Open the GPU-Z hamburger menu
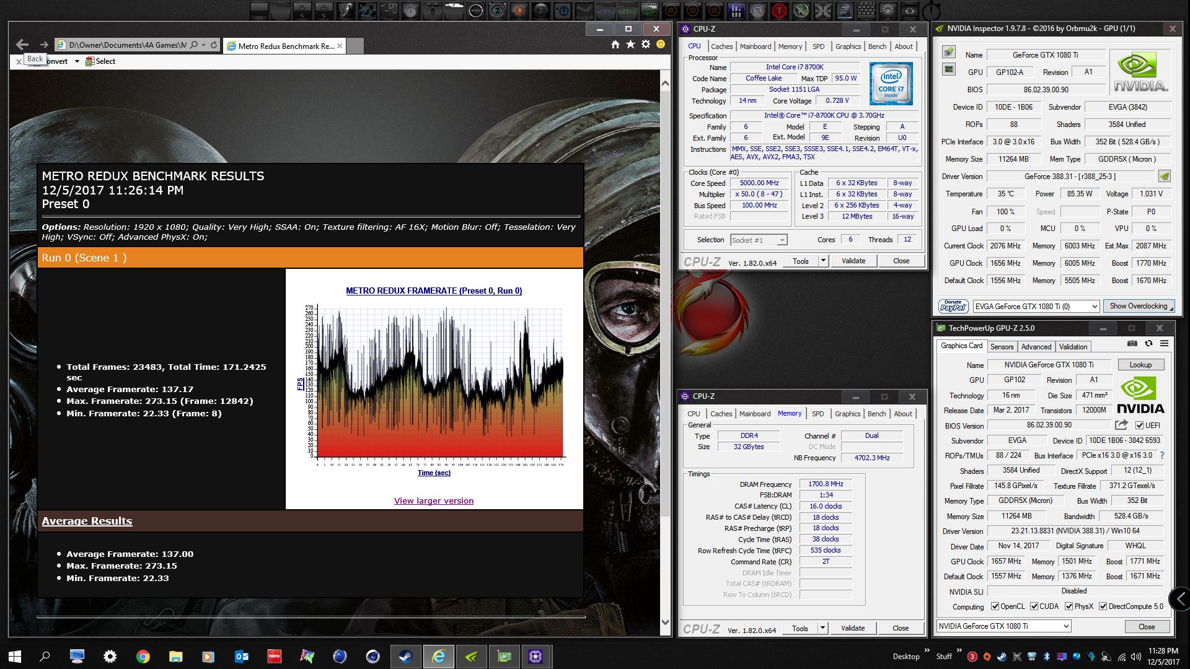This screenshot has width=1190, height=669. (x=1164, y=343)
